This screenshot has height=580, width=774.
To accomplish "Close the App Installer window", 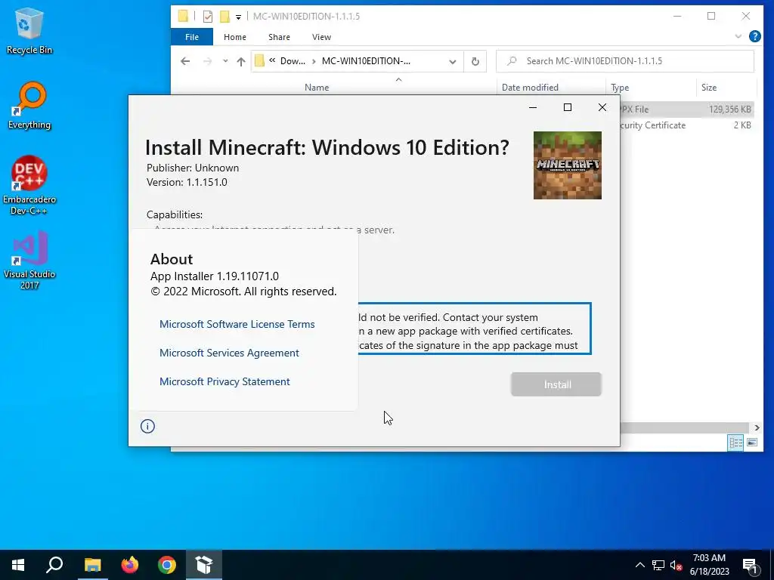I will pos(602,107).
